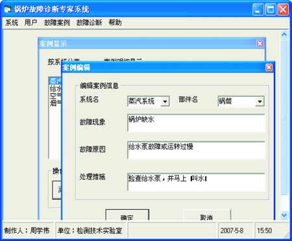Select the 给水 item in the 案例显示 list

55,89
